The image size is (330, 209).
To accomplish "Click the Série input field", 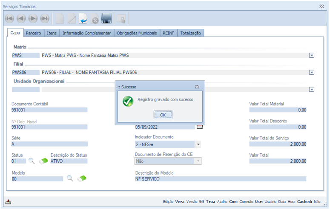I will 49,144.
